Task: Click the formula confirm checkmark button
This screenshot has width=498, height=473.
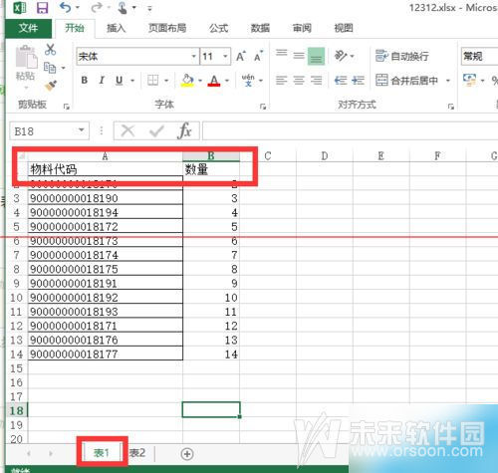Action: (156, 130)
